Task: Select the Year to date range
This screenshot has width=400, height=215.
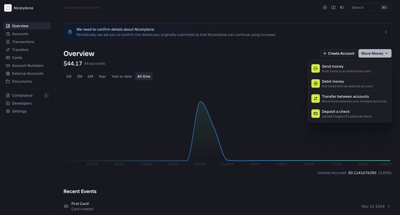Action: tap(121, 76)
